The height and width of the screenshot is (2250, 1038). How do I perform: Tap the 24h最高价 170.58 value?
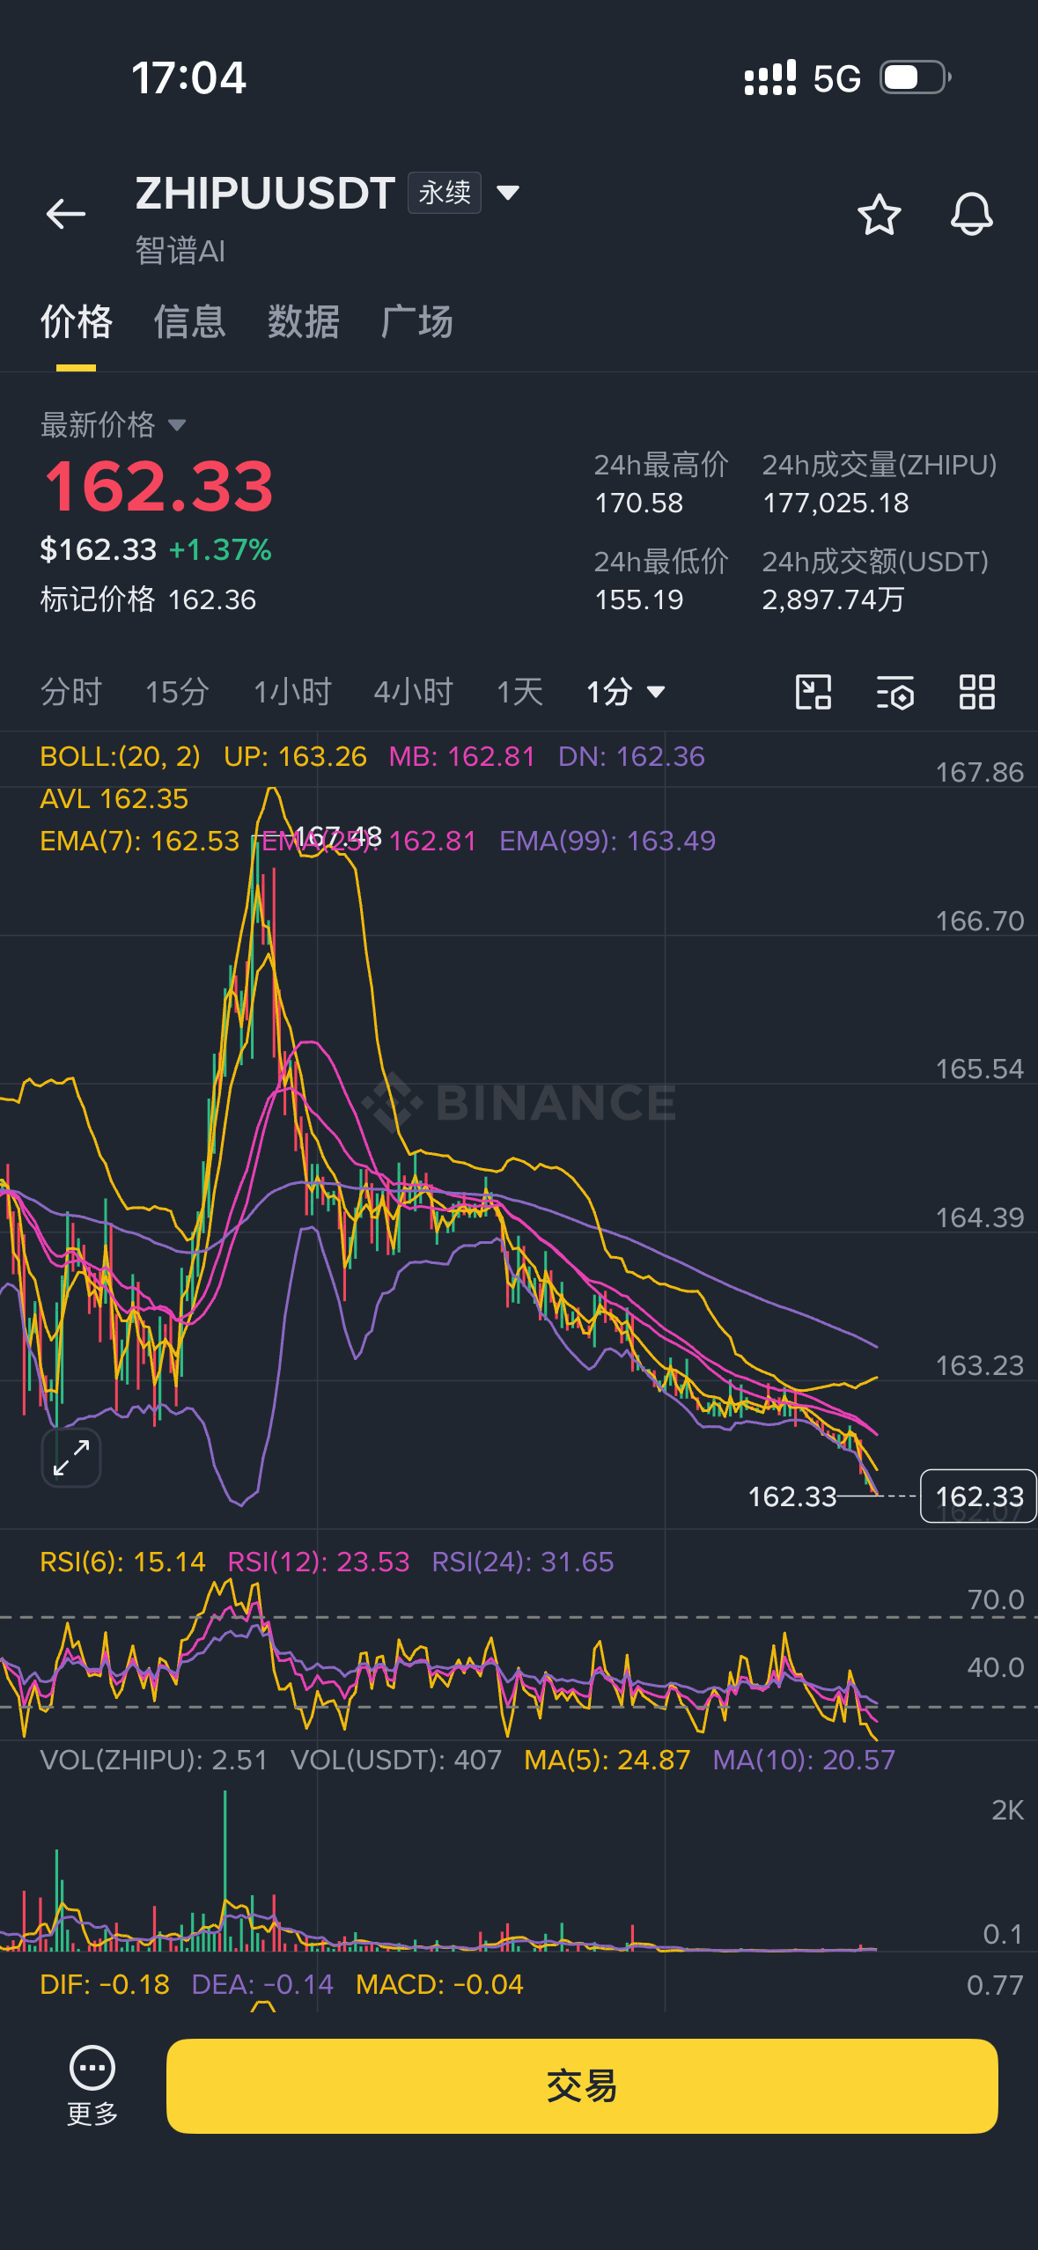639,503
